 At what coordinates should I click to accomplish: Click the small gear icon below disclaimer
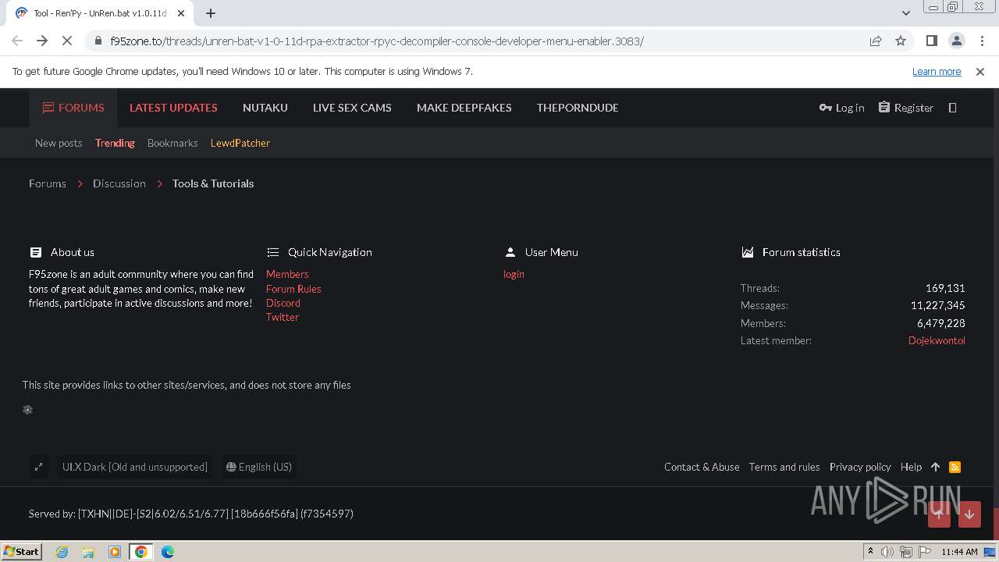[x=27, y=410]
